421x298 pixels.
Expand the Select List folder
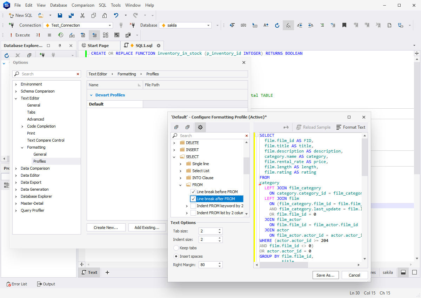181,171
